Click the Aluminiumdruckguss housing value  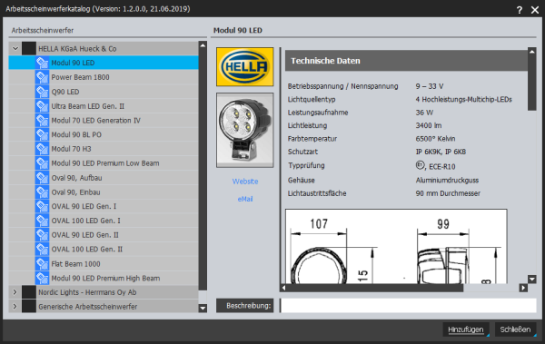pyautogui.click(x=447, y=180)
